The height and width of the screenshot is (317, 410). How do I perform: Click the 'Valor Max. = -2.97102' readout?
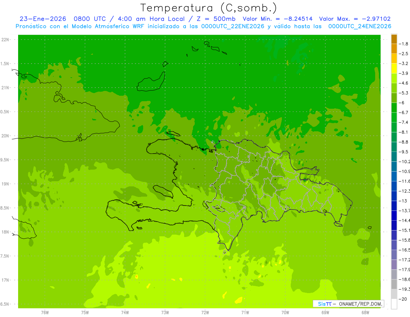pyautogui.click(x=355, y=19)
